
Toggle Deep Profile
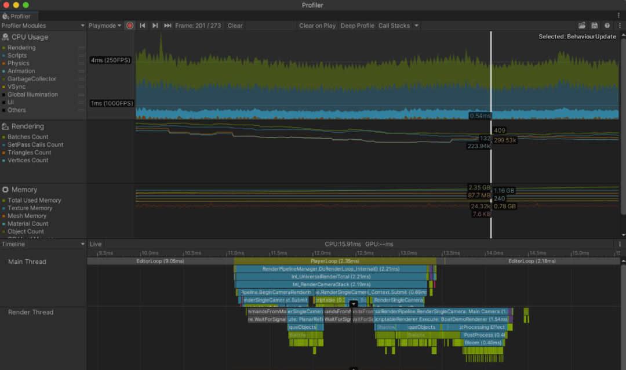point(357,26)
